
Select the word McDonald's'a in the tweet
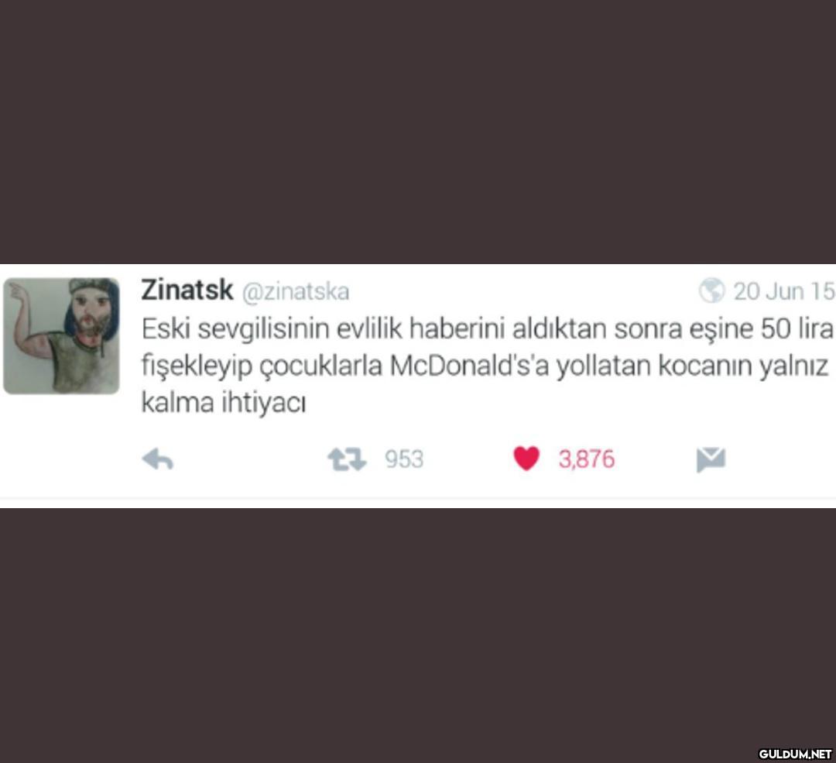(x=469, y=366)
